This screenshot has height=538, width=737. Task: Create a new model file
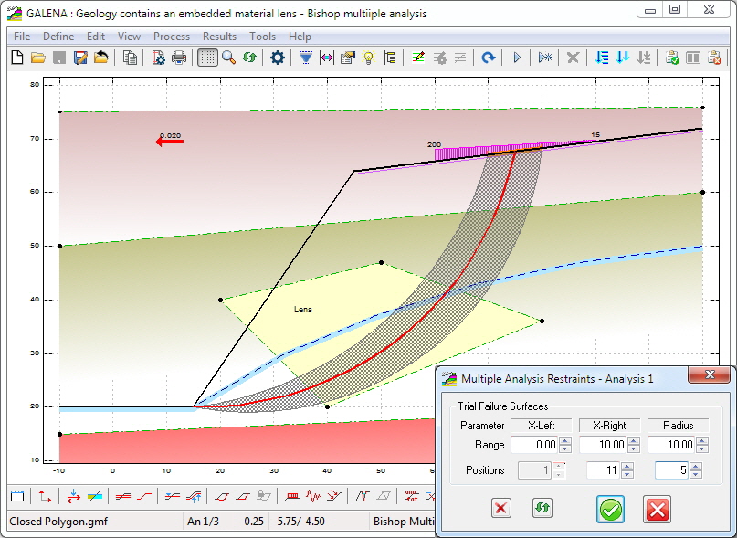coord(16,58)
